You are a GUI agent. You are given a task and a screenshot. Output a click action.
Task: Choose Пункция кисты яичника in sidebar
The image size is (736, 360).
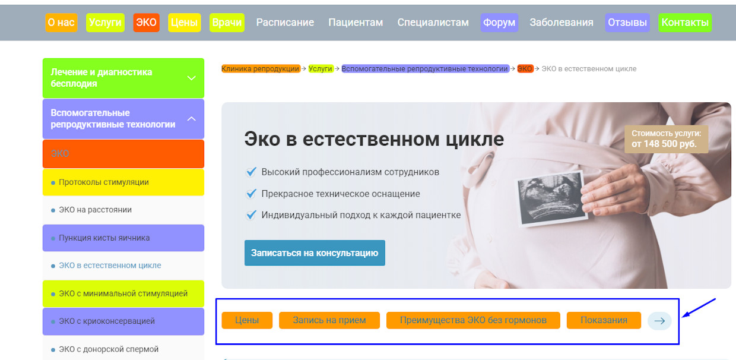[104, 238]
